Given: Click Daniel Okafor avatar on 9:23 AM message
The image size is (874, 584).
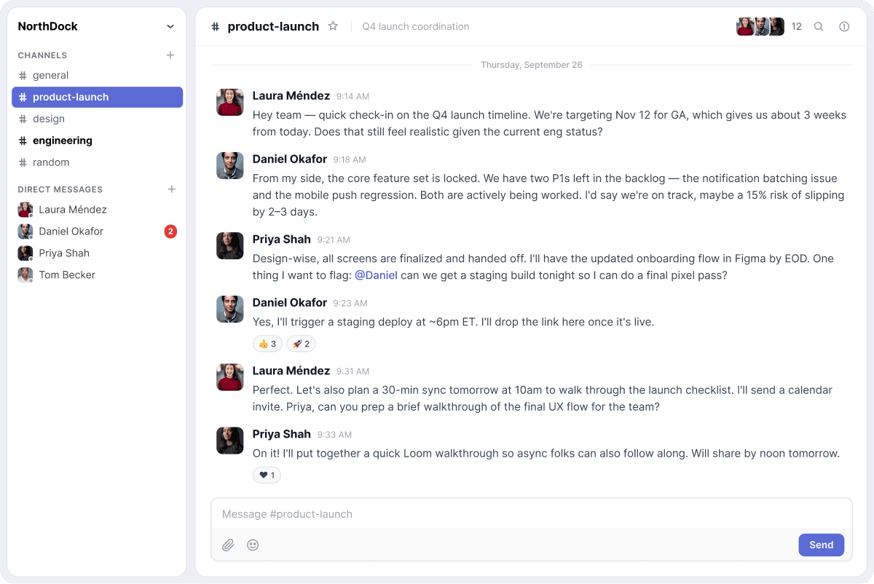Looking at the screenshot, I should click(229, 309).
